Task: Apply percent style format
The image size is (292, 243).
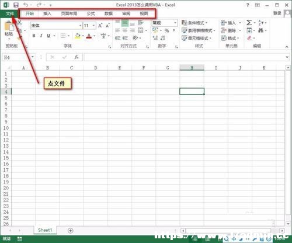Action: 166,30
